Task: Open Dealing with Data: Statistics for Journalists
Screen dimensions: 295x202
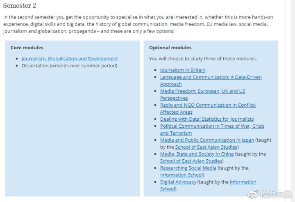Action: tap(207, 119)
